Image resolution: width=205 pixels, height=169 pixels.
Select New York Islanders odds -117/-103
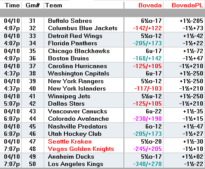coord(148,88)
